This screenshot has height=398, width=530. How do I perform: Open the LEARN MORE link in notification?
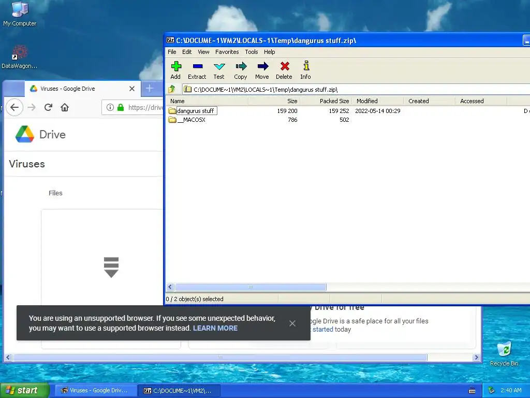click(215, 328)
